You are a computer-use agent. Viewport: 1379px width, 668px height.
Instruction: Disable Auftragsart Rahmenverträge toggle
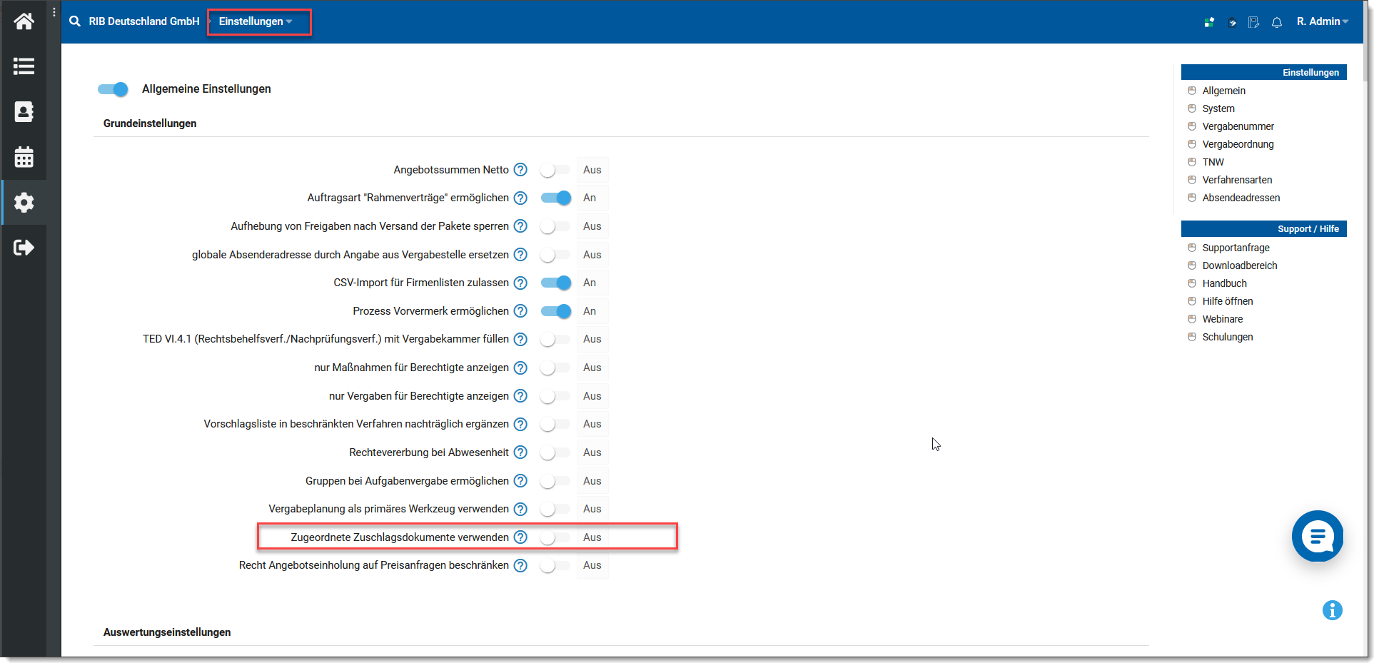pos(555,198)
